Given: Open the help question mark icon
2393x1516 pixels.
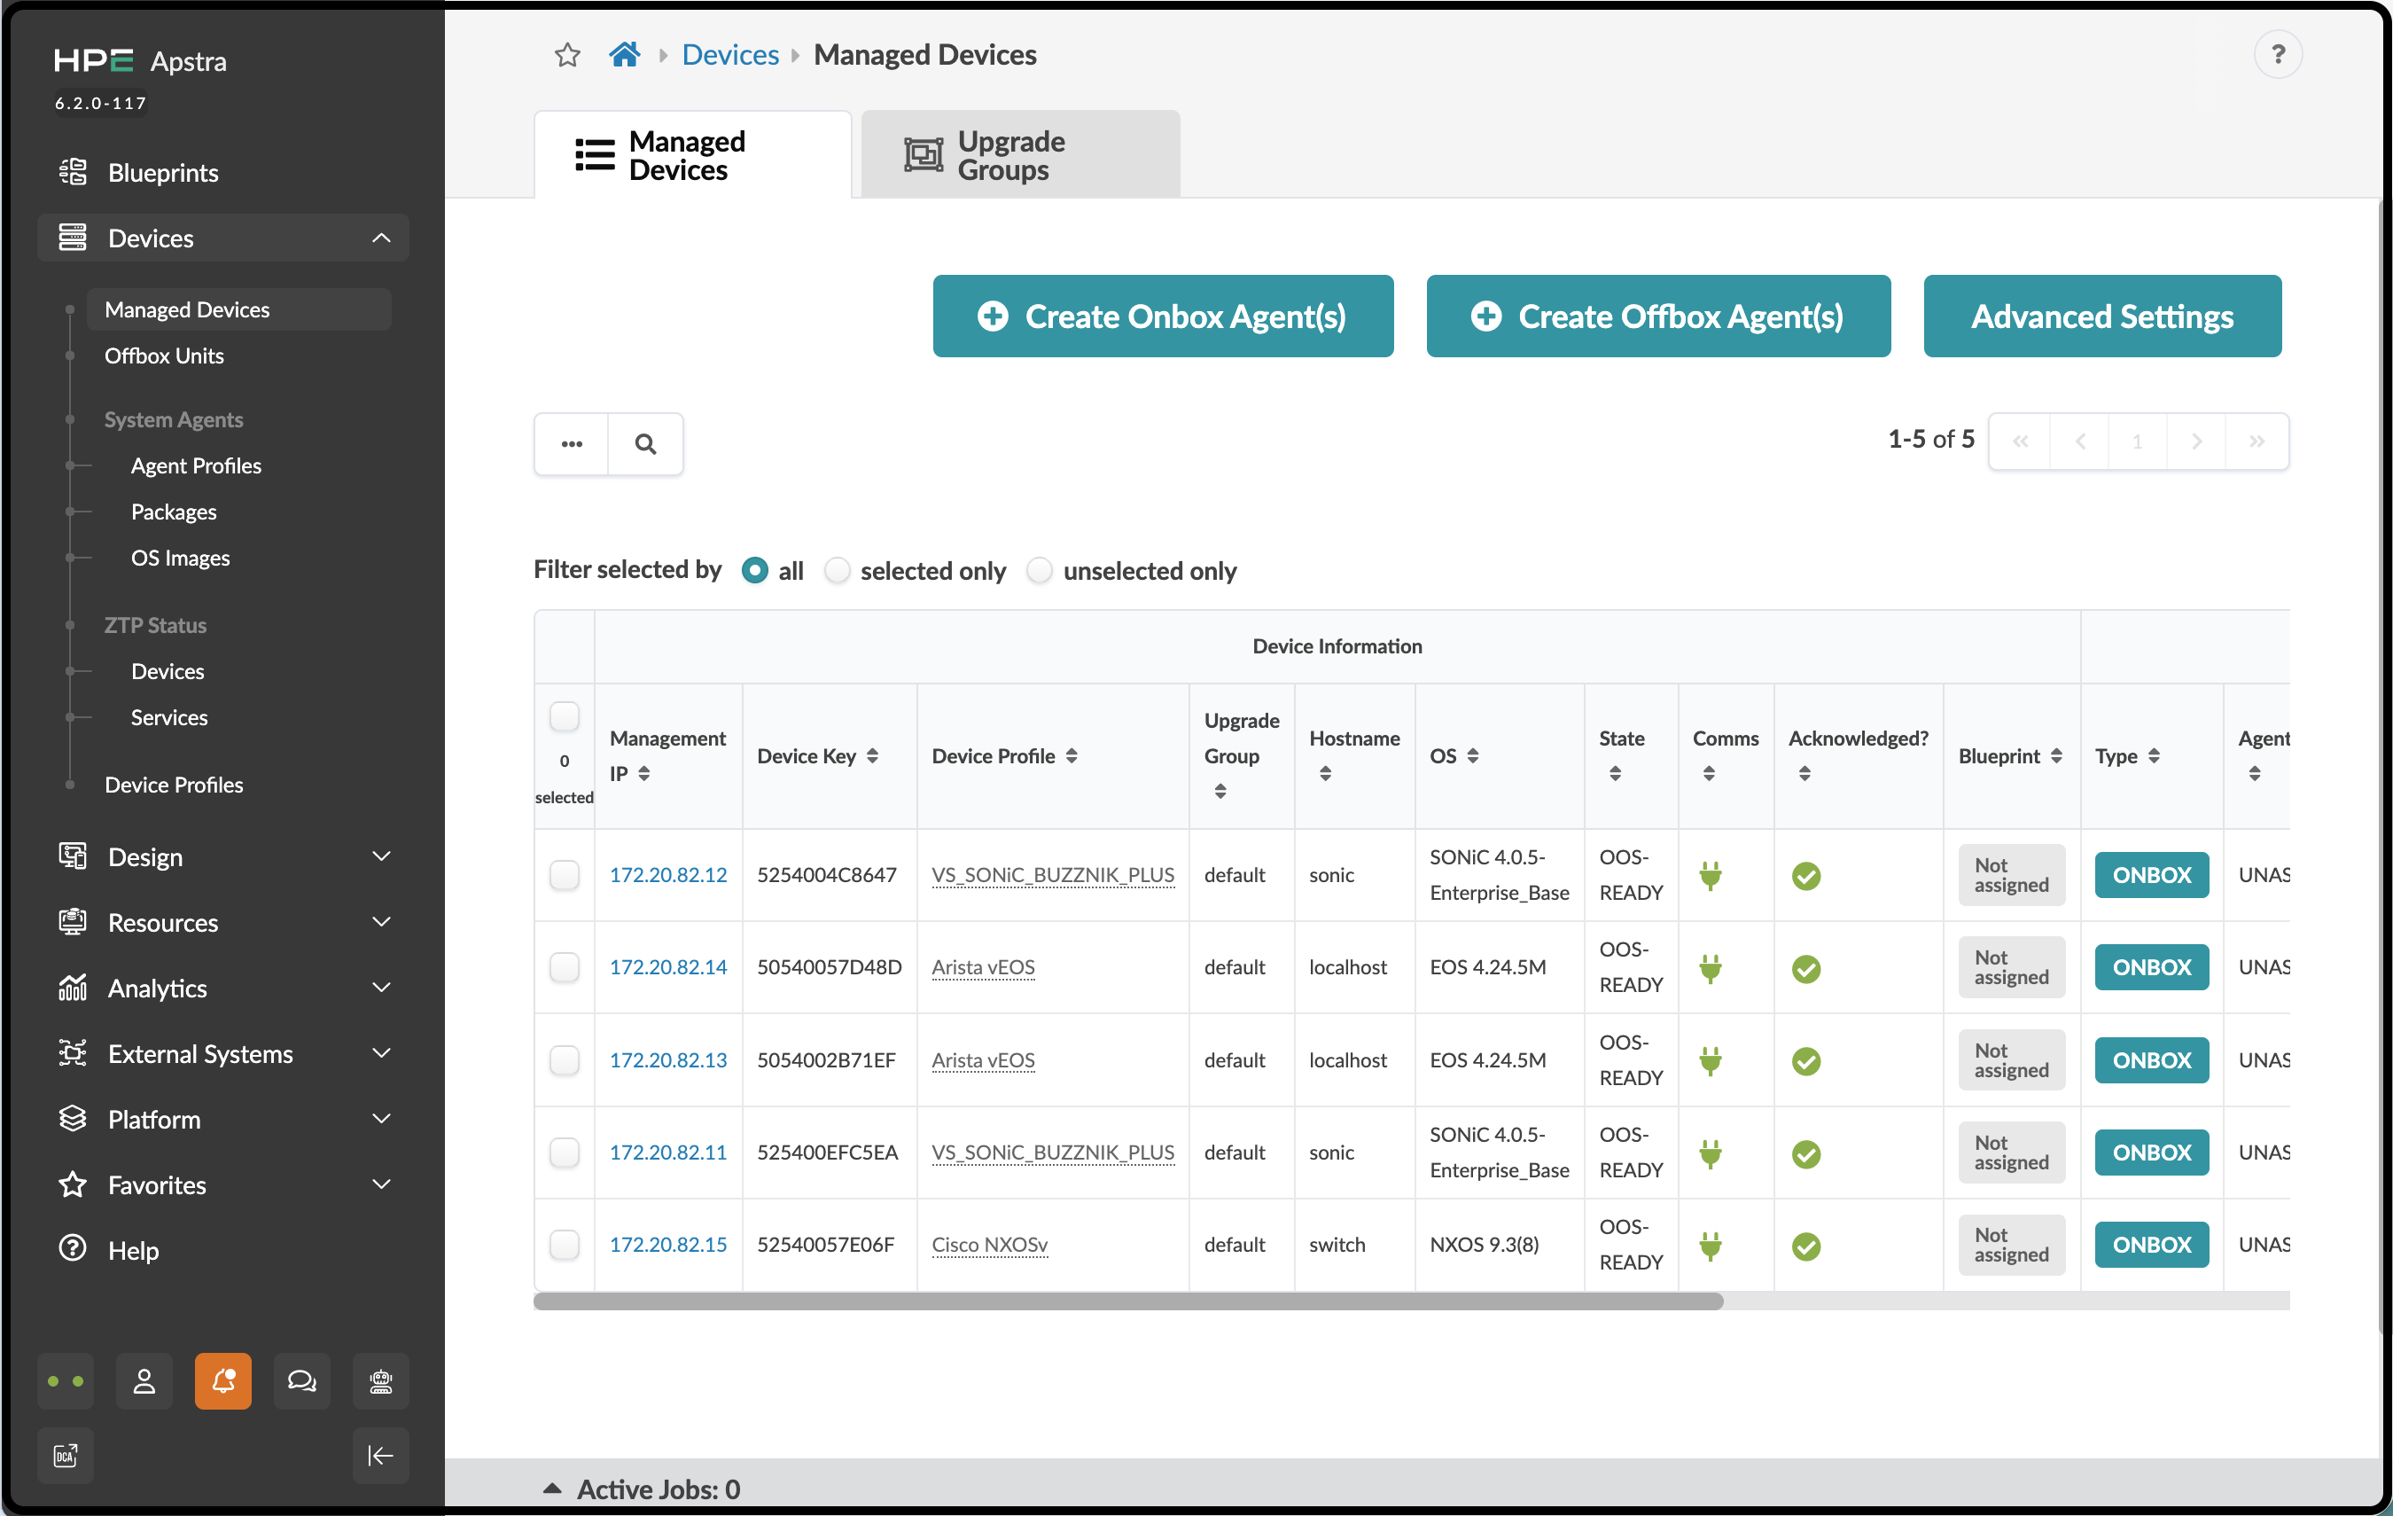Looking at the screenshot, I should point(2278,54).
